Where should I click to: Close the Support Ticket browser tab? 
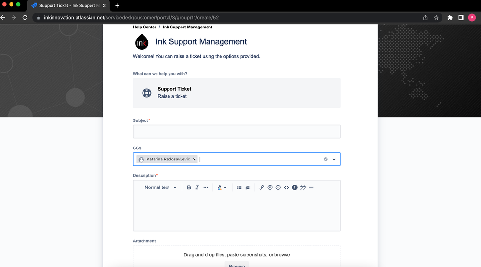coord(104,5)
